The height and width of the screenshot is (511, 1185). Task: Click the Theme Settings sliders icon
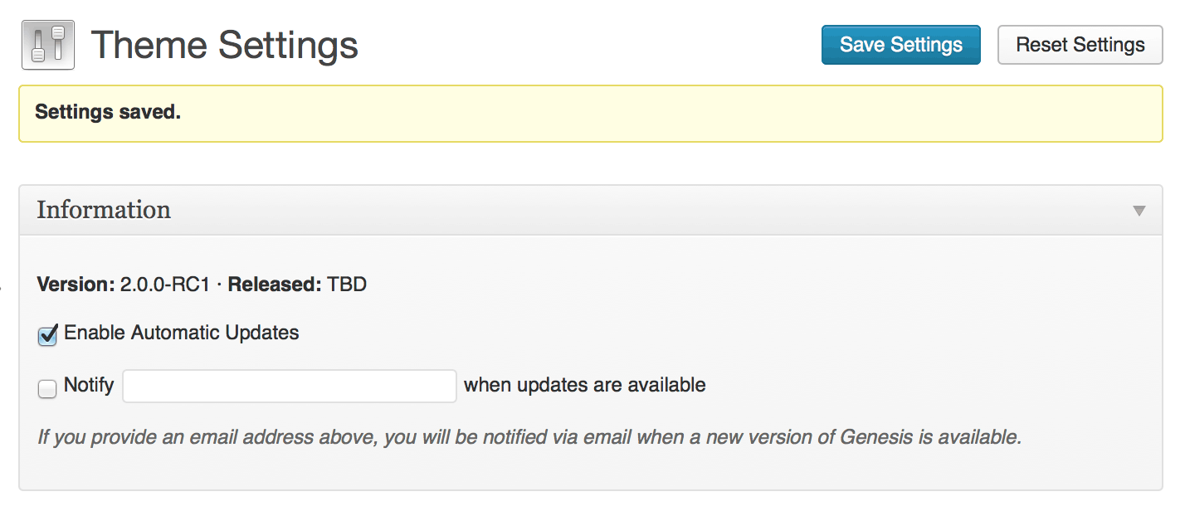(x=48, y=45)
